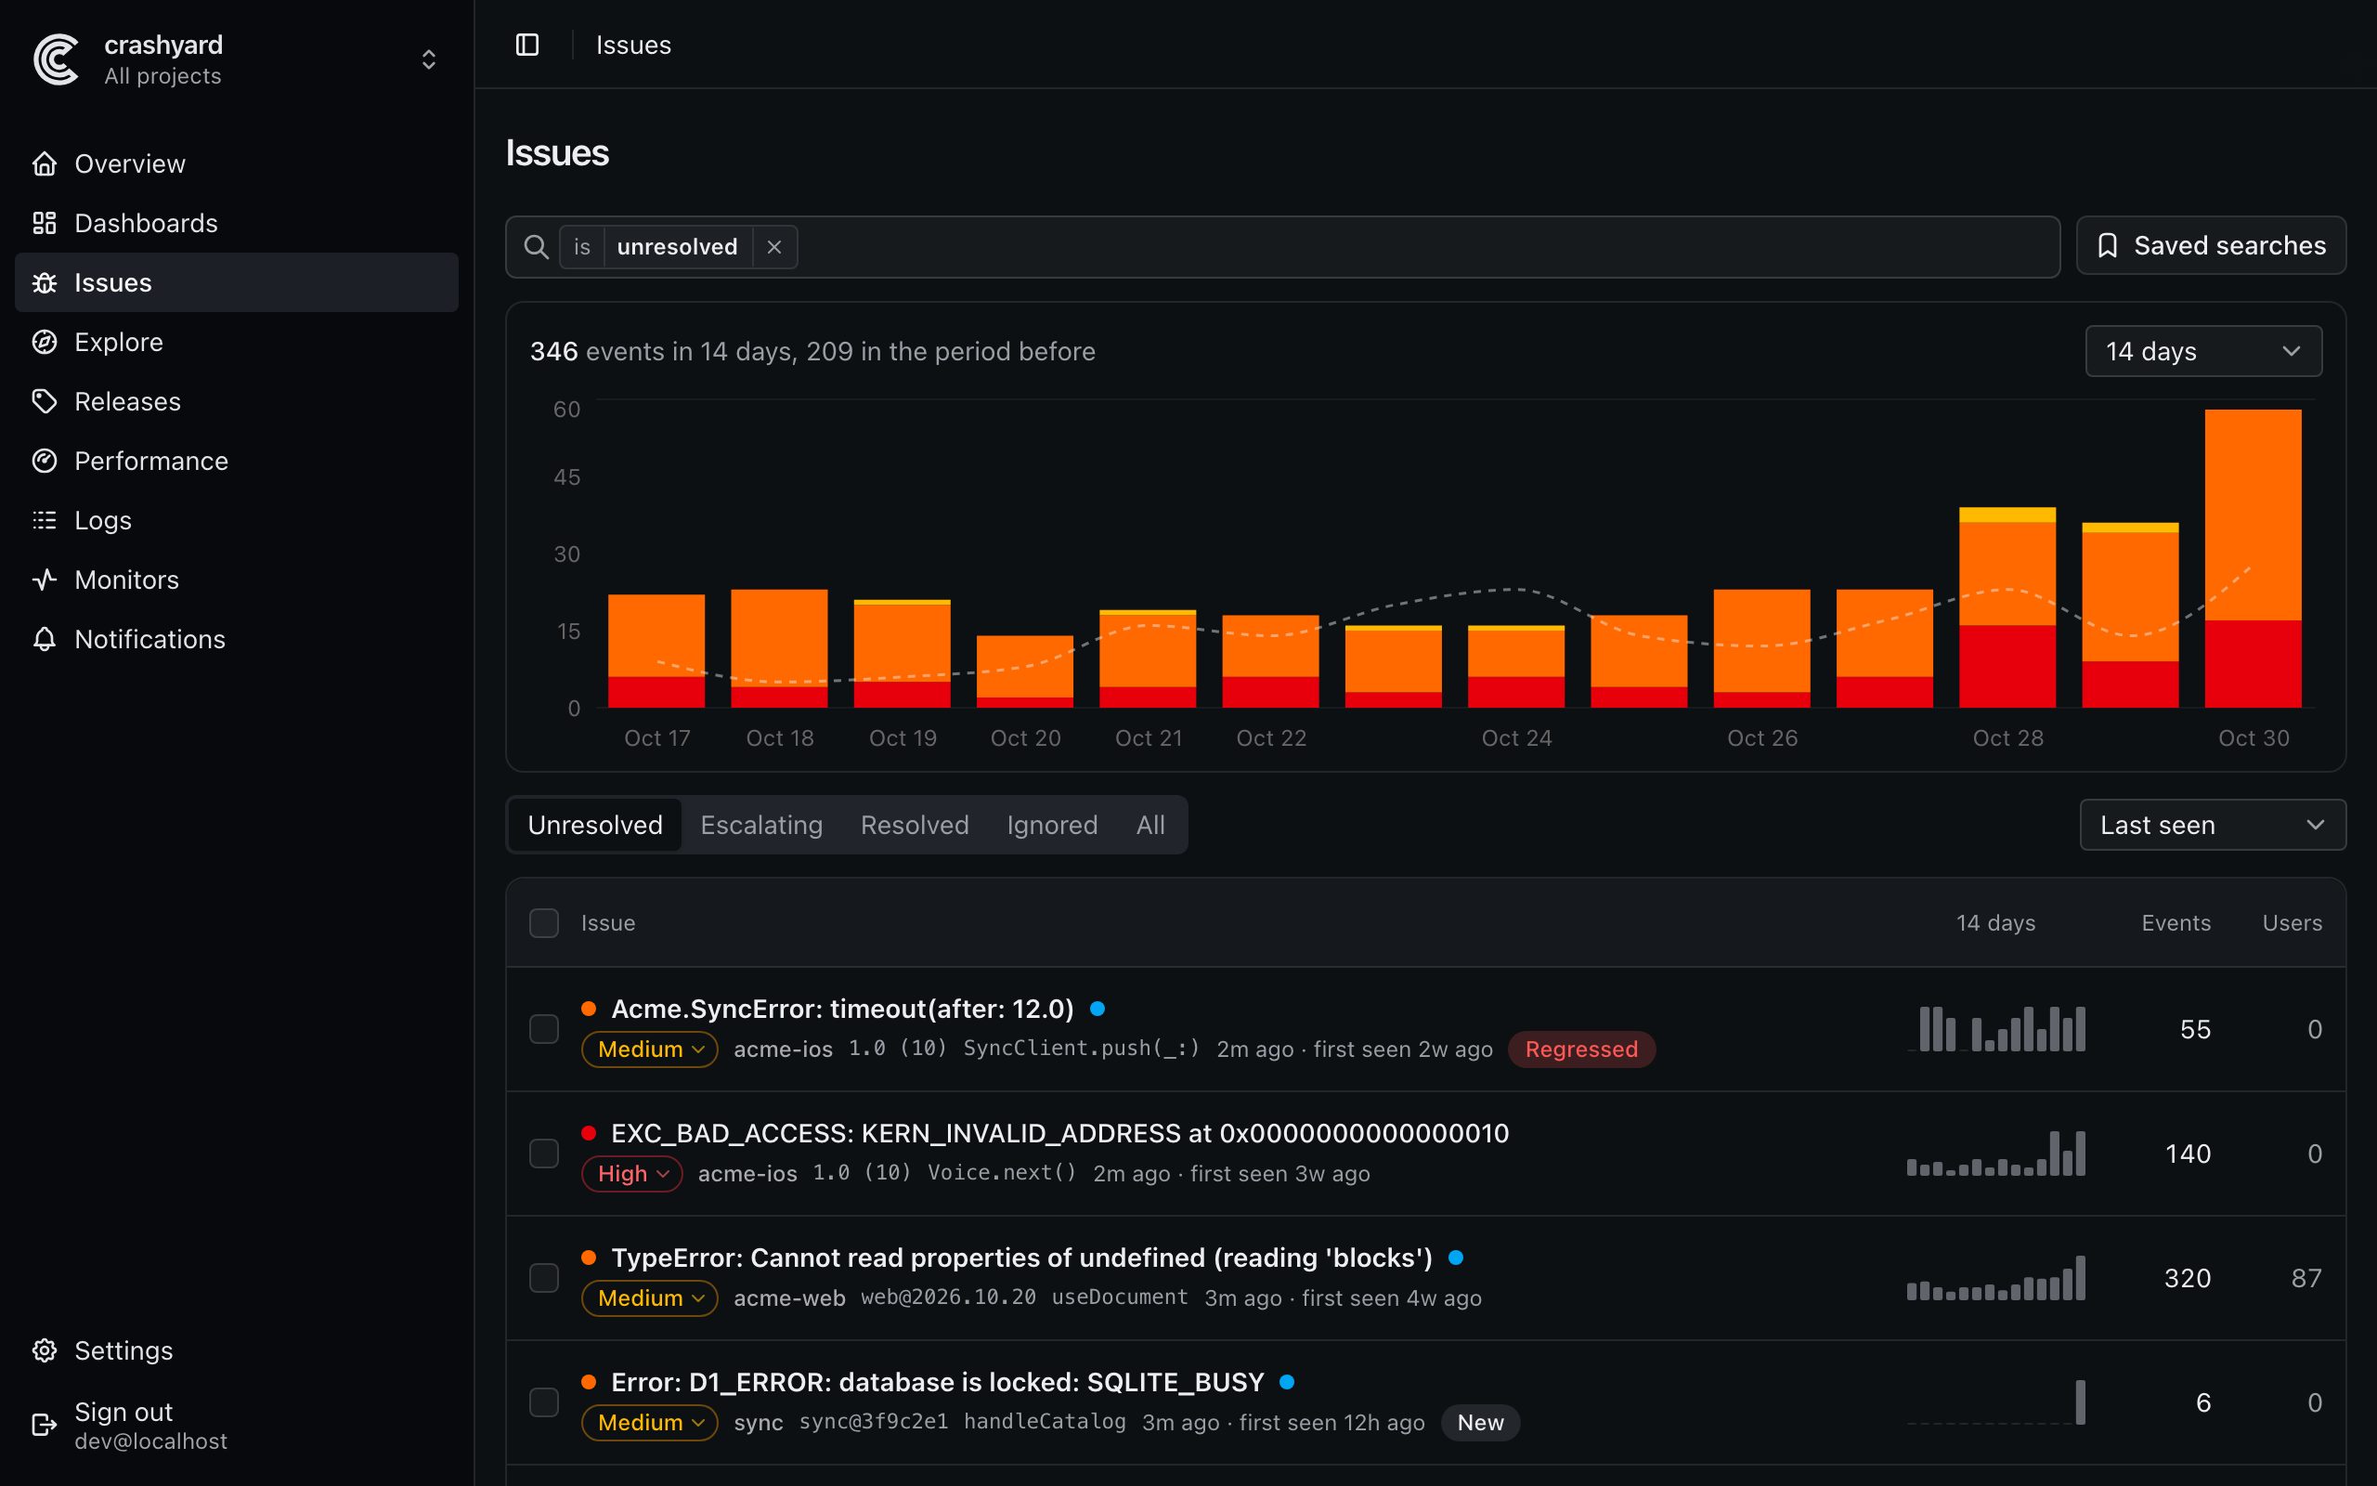
Task: Open Notifications from the sidebar
Action: point(237,639)
